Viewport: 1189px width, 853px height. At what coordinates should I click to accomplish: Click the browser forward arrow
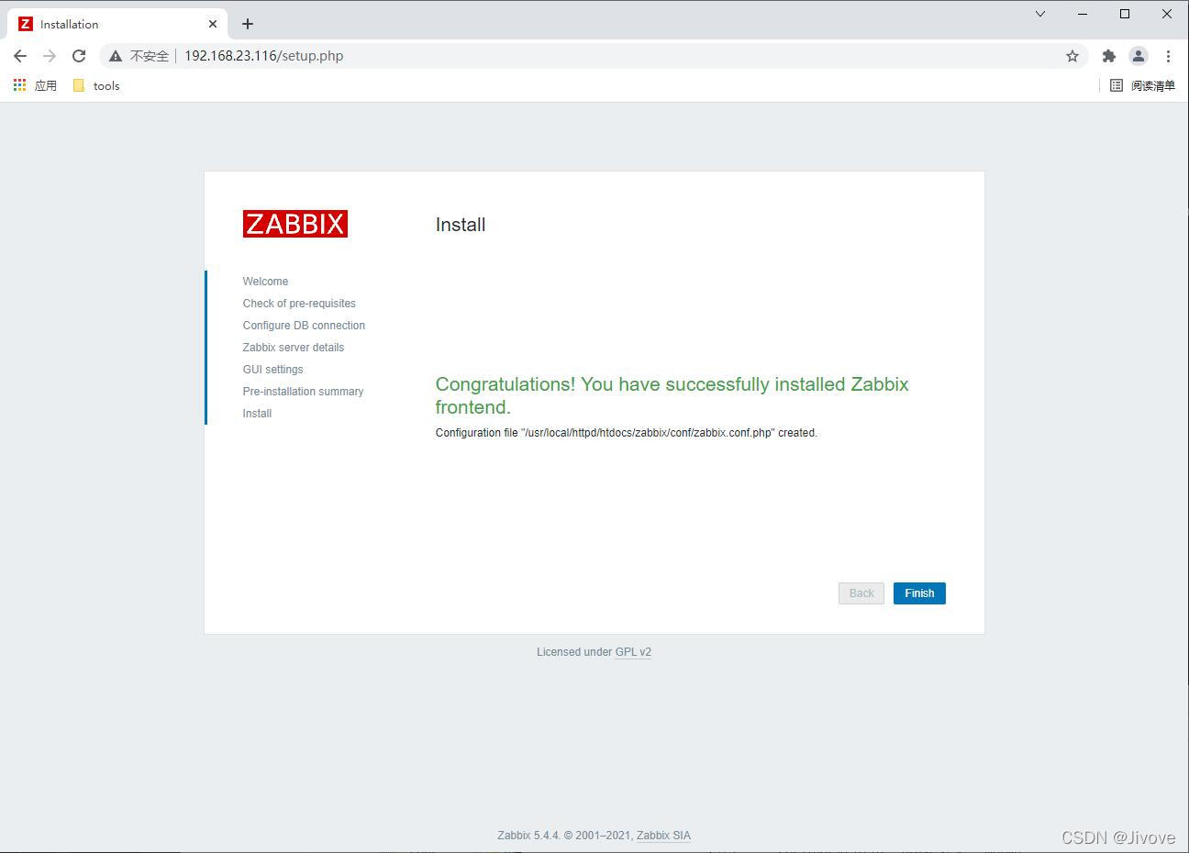50,56
